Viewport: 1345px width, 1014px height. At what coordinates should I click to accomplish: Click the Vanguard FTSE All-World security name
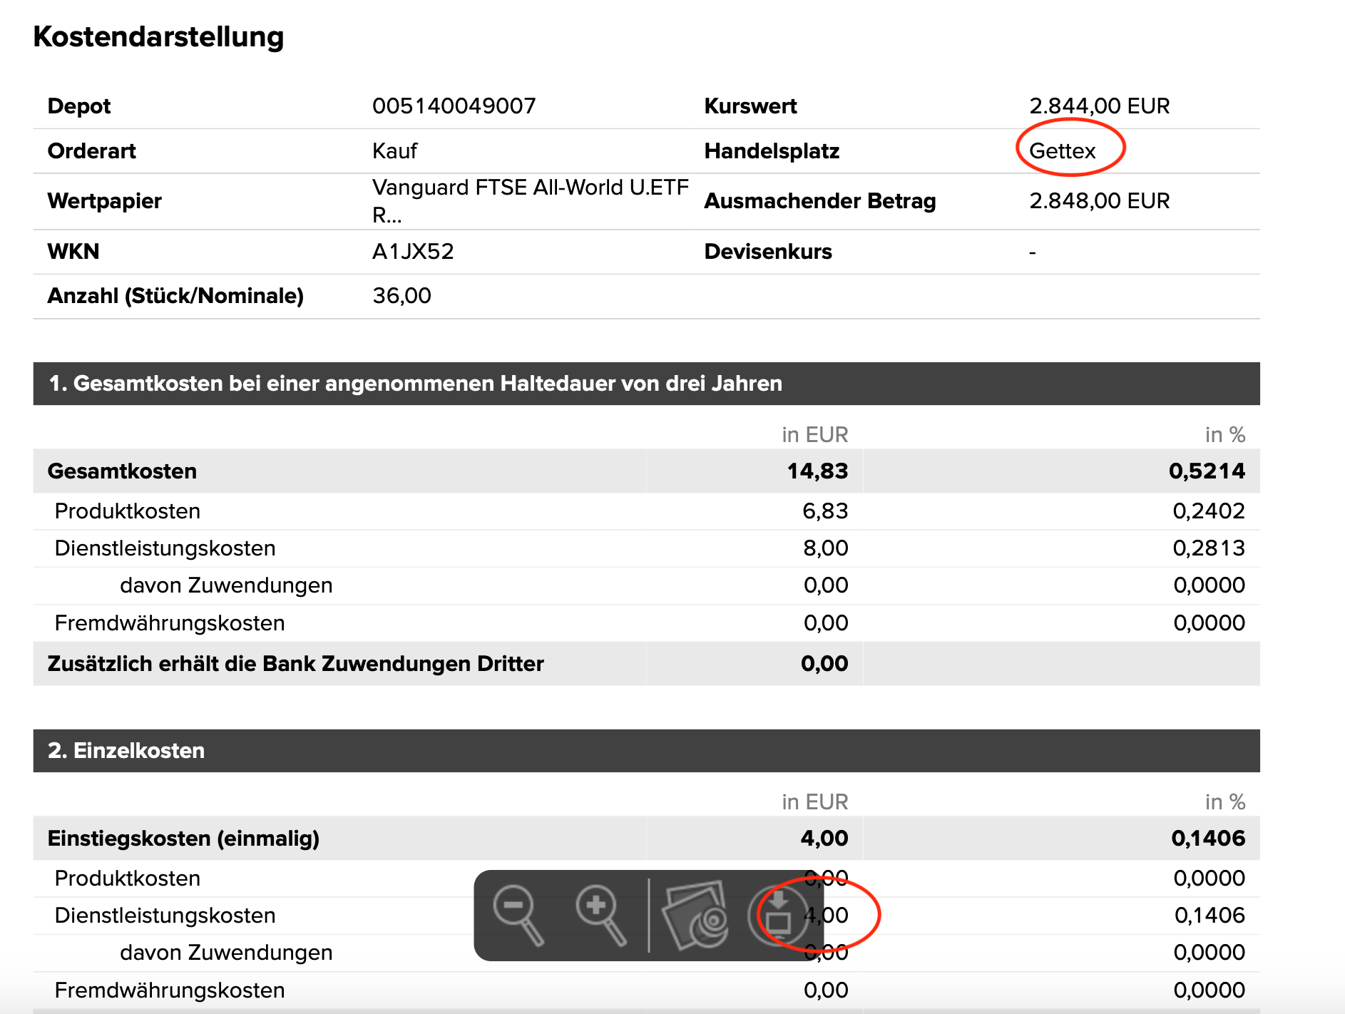coord(530,188)
